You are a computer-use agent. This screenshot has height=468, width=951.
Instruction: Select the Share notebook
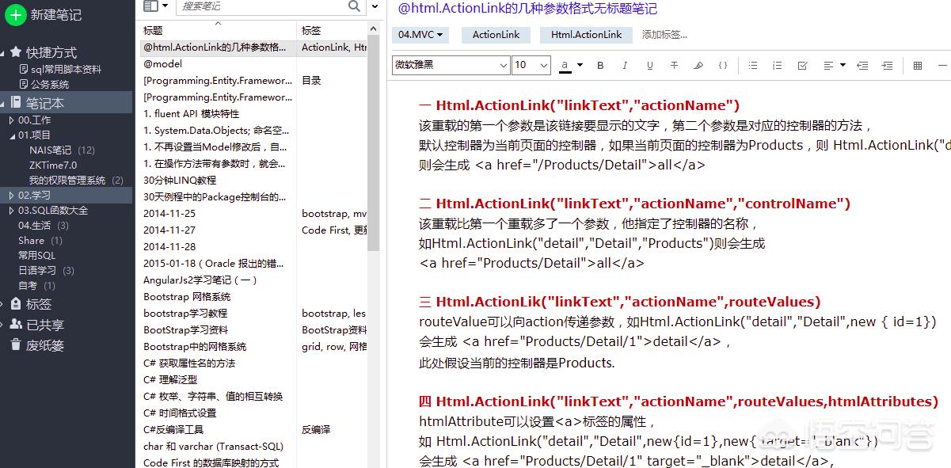click(x=32, y=241)
